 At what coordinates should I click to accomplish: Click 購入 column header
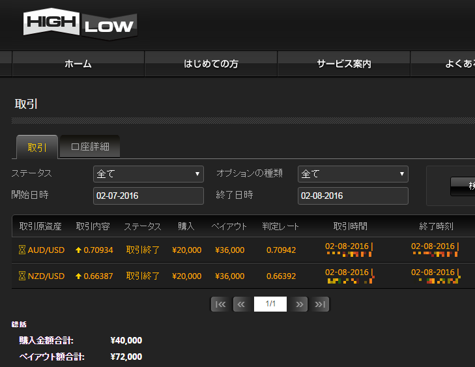coord(186,226)
